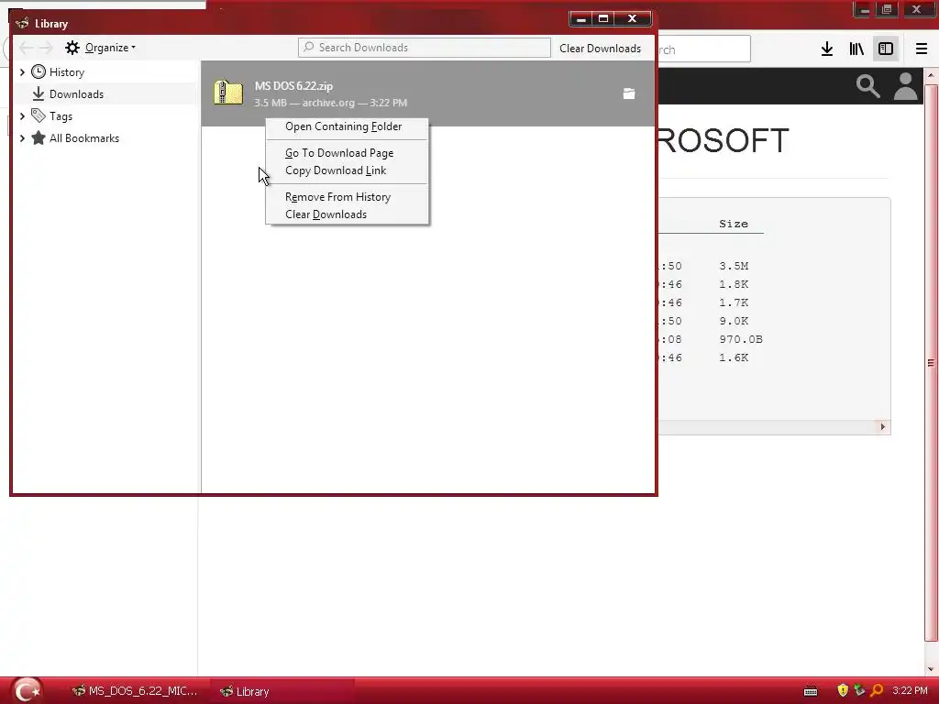Click the Start button on the taskbar
Viewport: 939px width, 704px height.
point(27,690)
